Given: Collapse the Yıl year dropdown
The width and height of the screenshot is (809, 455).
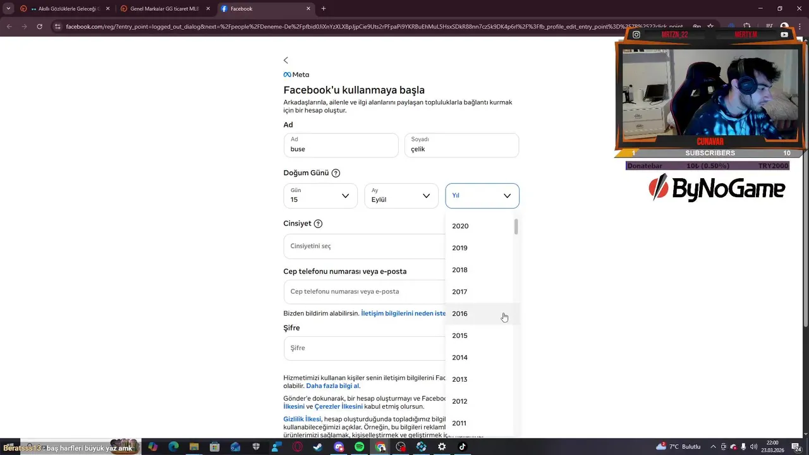Looking at the screenshot, I should click(x=482, y=196).
